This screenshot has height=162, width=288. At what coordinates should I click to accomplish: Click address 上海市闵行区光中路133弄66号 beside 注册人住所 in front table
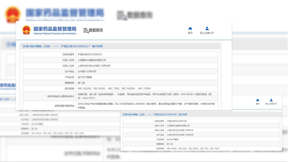coord(94,66)
